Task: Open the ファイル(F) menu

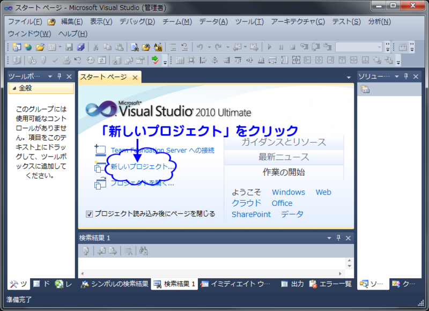Action: pyautogui.click(x=25, y=21)
